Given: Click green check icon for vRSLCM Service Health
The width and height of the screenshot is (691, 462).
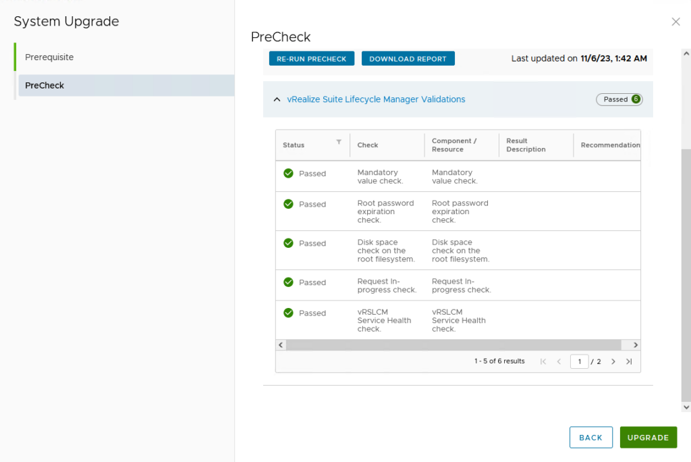Looking at the screenshot, I should click(x=288, y=313).
